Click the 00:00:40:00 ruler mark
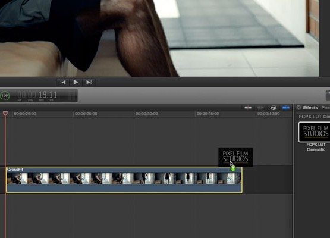 [x=269, y=114]
